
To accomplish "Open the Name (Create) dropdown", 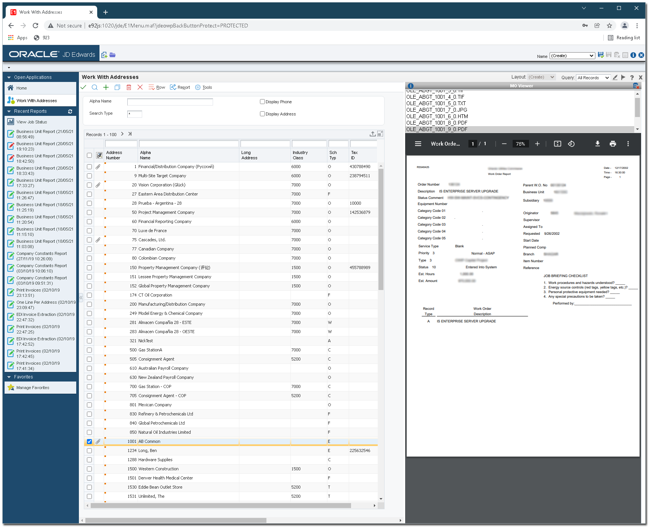I will click(572, 56).
